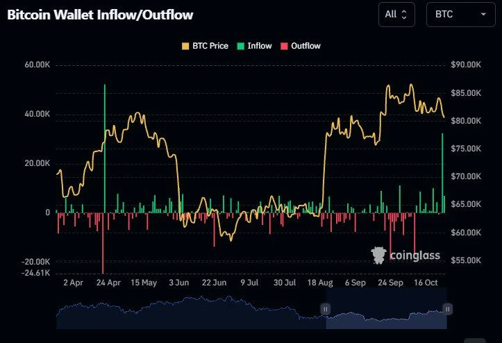Click the right range slider handle
Screen dimensions: 502x343
pos(448,309)
